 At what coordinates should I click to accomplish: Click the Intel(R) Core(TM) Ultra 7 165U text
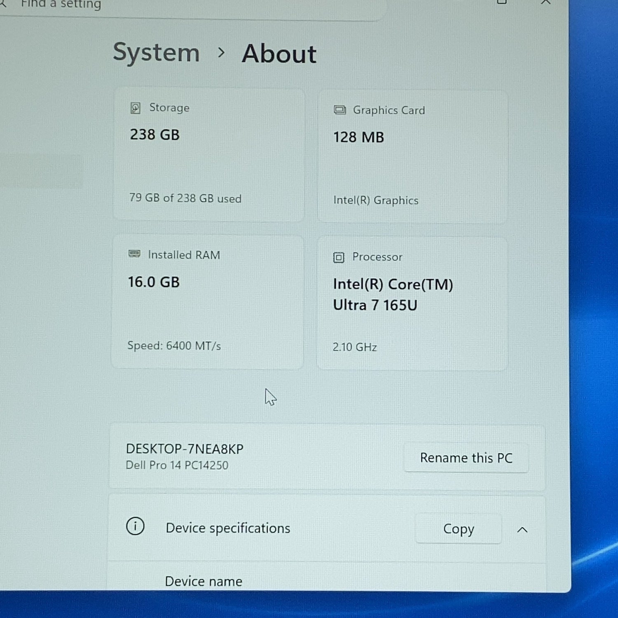[393, 295]
